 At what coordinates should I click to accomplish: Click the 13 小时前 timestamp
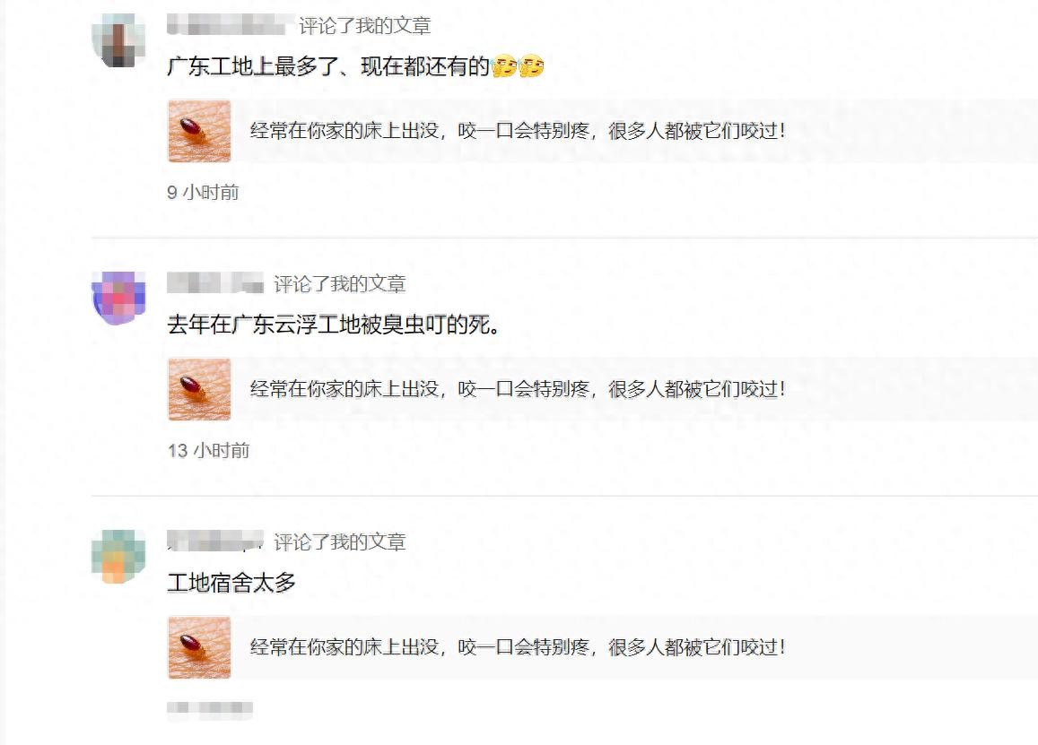(x=208, y=451)
